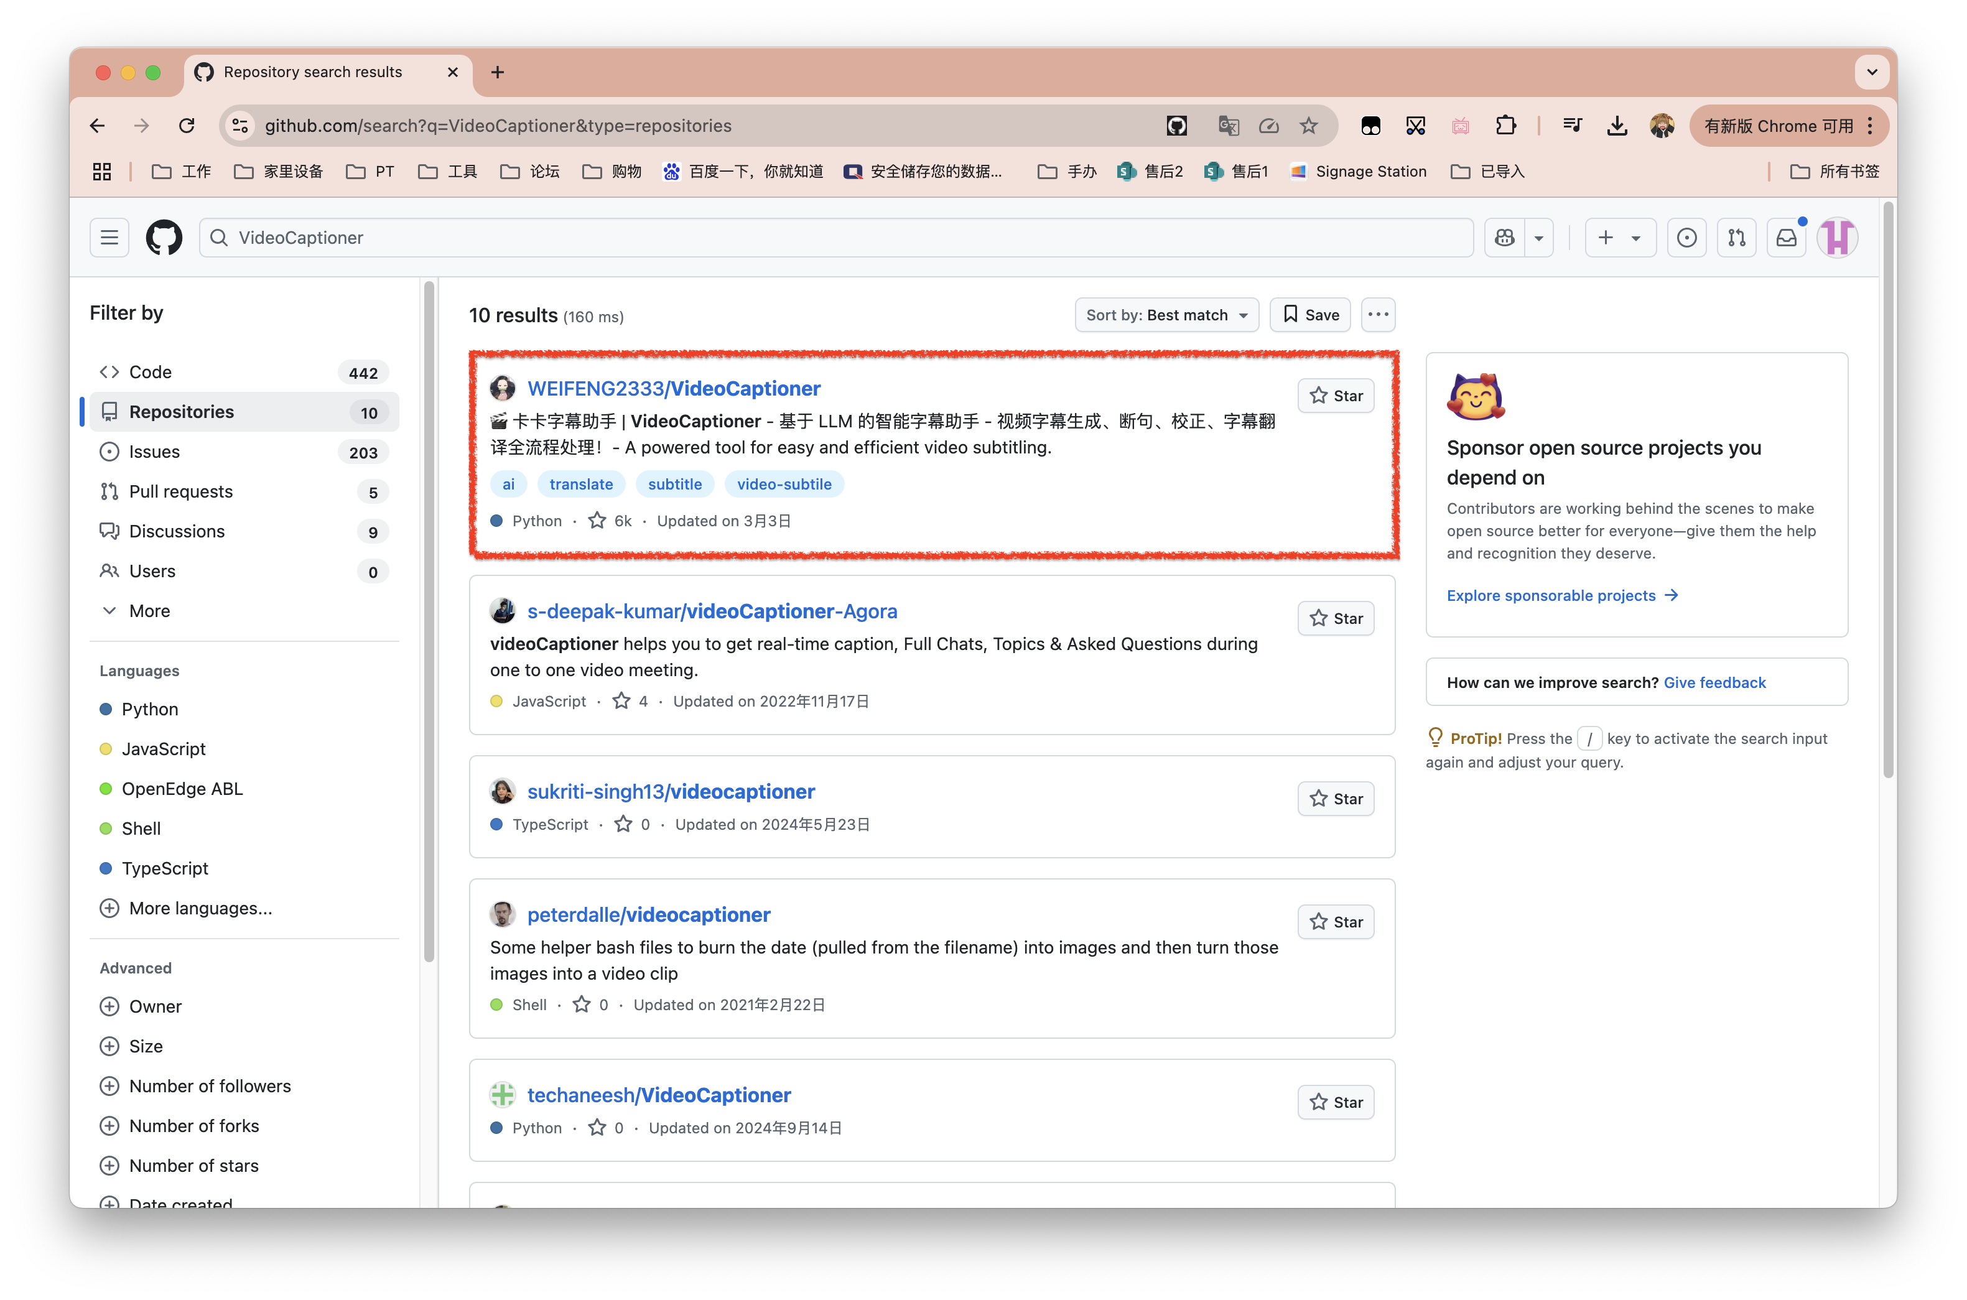Open the Copilot chat icon
1967x1300 pixels.
[x=1504, y=238]
